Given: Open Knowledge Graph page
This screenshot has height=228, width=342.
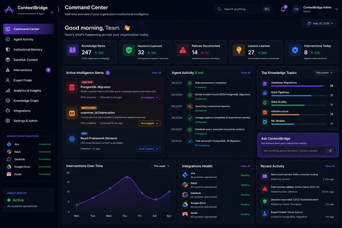Looking at the screenshot, I should click(28, 101).
